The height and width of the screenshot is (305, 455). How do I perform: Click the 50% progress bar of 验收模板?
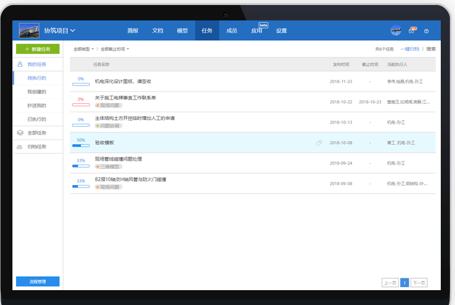81,146
